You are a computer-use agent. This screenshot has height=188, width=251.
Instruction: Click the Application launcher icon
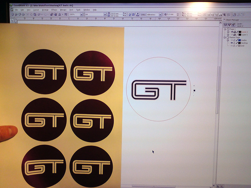[60, 14]
